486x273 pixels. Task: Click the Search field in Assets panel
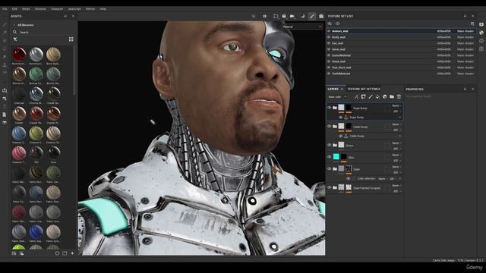point(43,32)
